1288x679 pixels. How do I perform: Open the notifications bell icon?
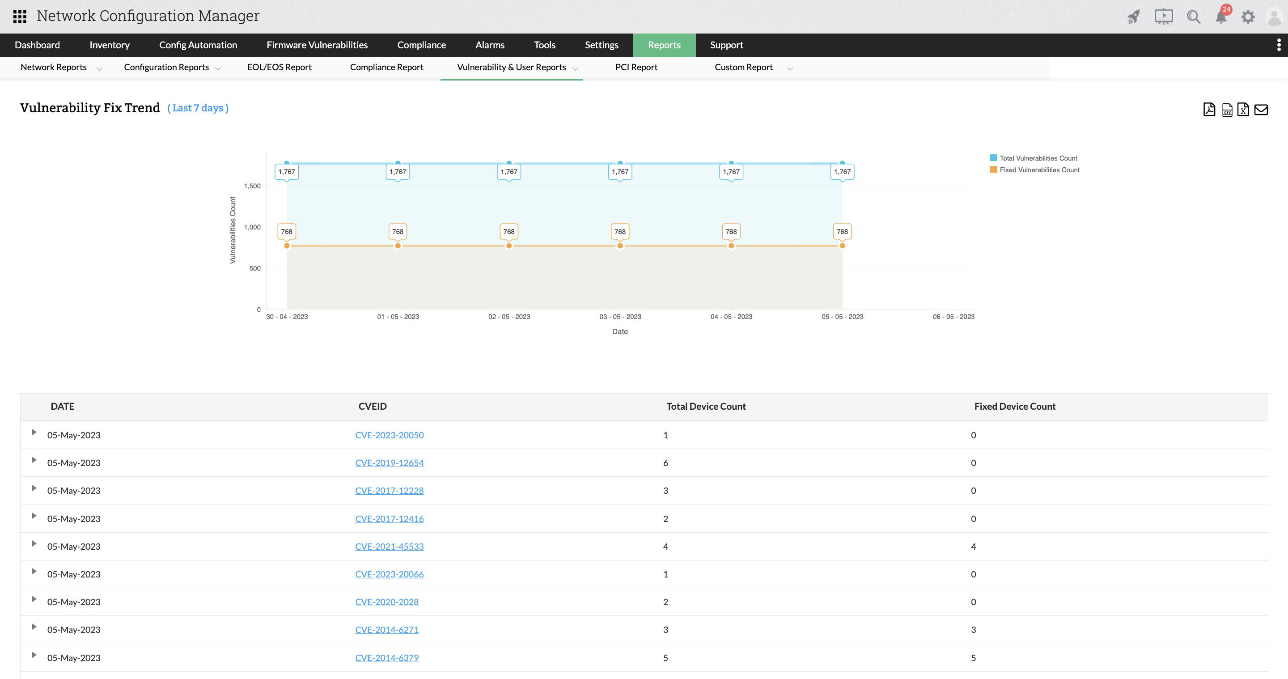click(1221, 17)
